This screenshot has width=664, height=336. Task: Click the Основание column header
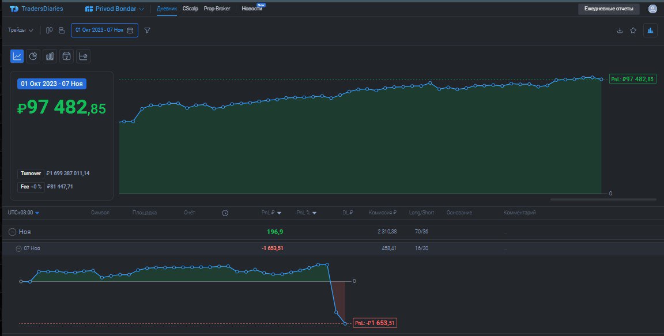459,213
